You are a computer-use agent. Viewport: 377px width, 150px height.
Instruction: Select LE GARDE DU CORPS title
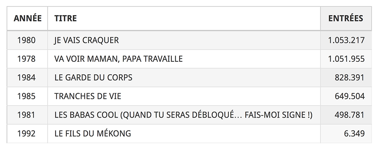pyautogui.click(x=93, y=78)
